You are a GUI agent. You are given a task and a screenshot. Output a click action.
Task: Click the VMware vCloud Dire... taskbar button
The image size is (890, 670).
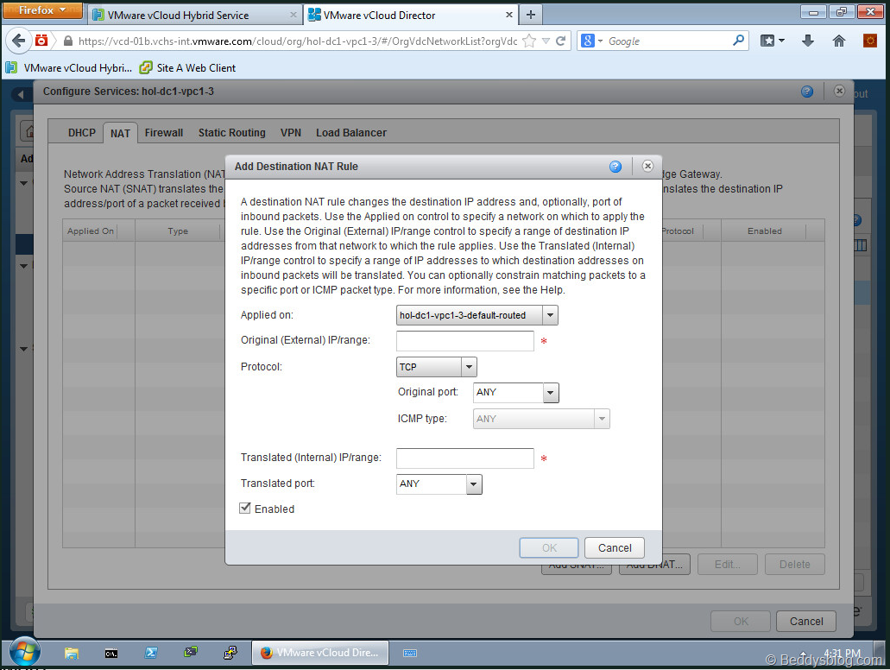320,653
